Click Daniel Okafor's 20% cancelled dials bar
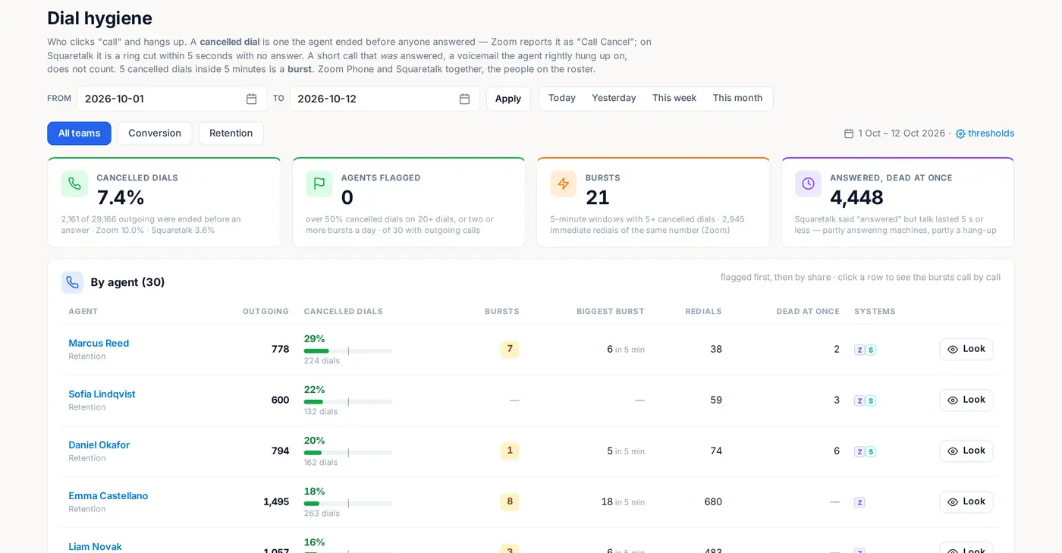 pyautogui.click(x=348, y=453)
